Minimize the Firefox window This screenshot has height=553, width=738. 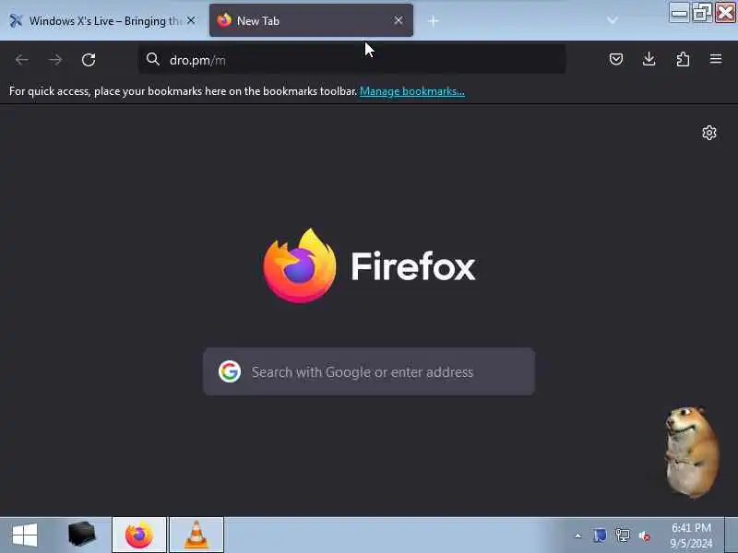(x=679, y=13)
